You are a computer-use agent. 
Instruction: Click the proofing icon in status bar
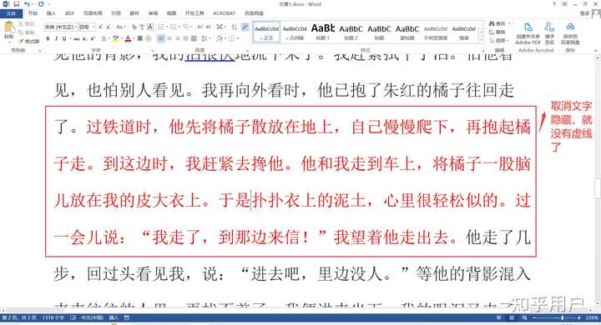[73, 317]
